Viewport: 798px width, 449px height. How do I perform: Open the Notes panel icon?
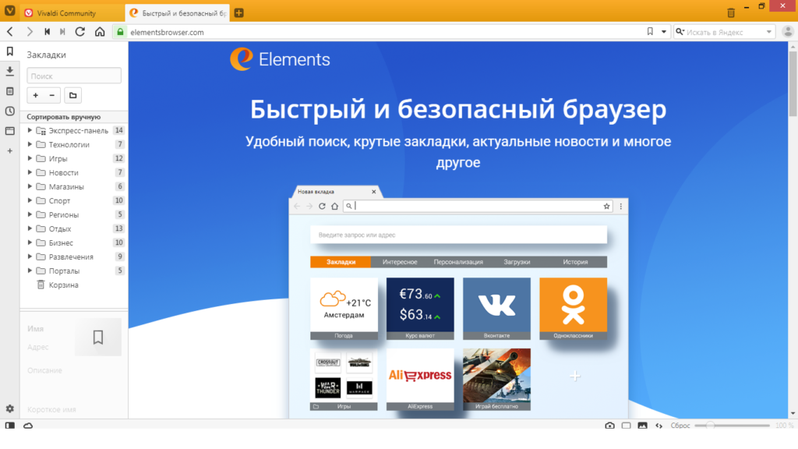[x=9, y=91]
